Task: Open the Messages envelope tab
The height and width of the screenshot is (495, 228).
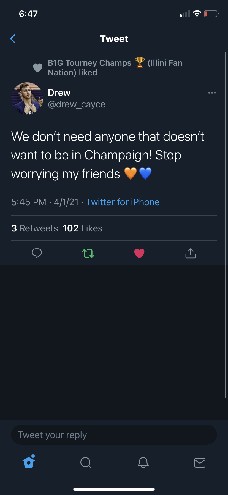Action: (200, 462)
